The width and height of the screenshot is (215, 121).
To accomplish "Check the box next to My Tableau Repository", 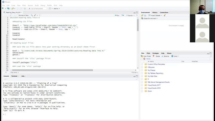I will click(x=142, y=73).
